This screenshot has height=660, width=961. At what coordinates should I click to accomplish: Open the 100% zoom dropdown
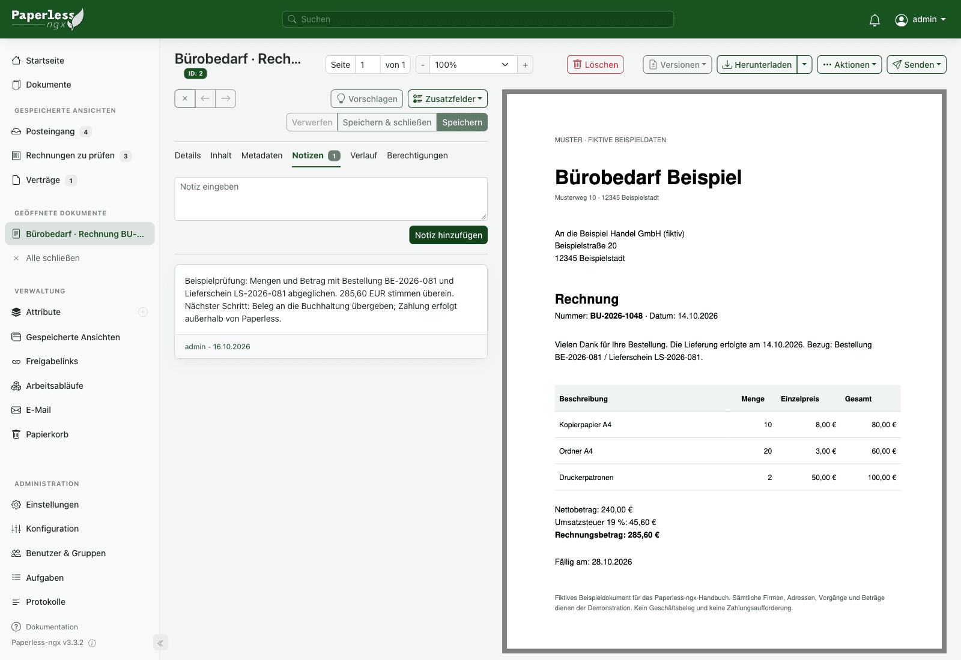pyautogui.click(x=473, y=65)
